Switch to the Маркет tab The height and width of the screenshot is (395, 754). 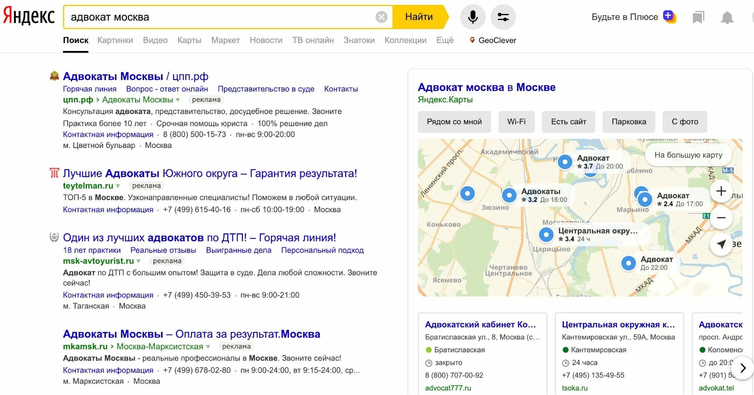226,40
